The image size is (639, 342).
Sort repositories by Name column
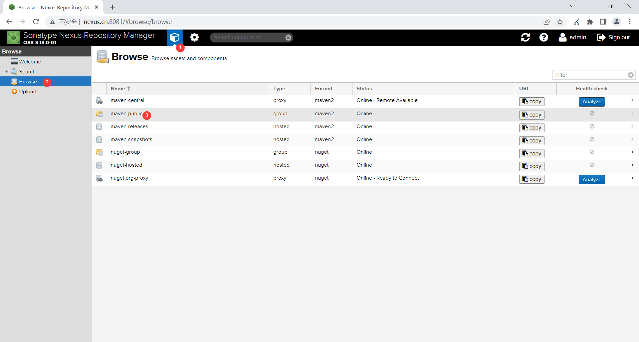pos(187,89)
